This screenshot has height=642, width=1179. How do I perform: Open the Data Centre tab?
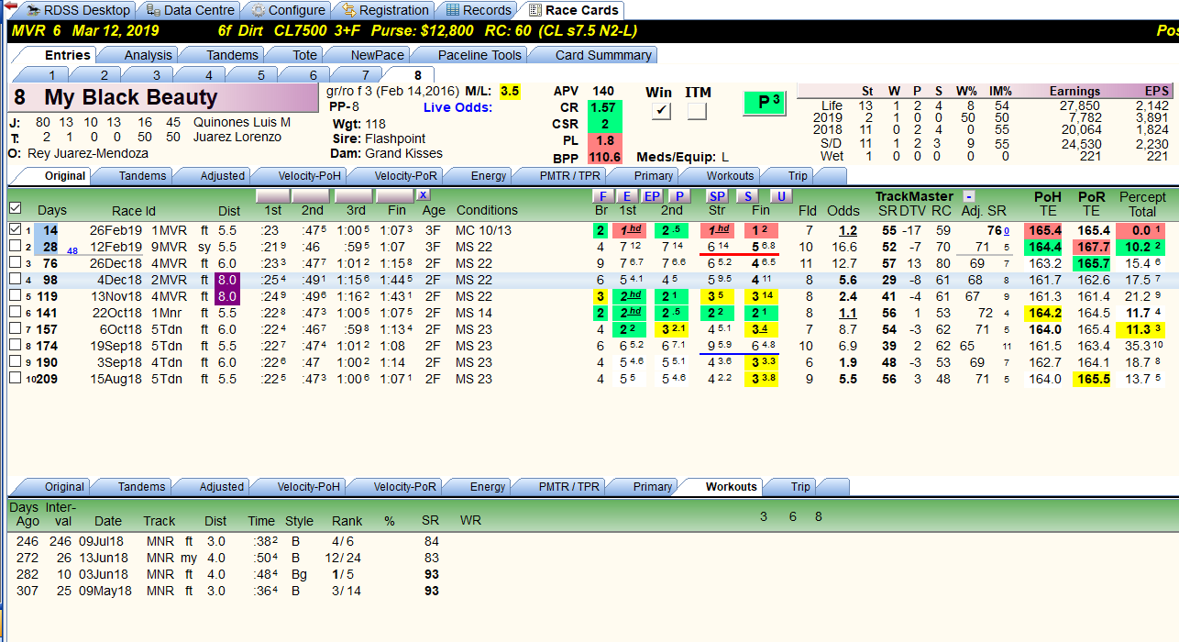point(190,10)
